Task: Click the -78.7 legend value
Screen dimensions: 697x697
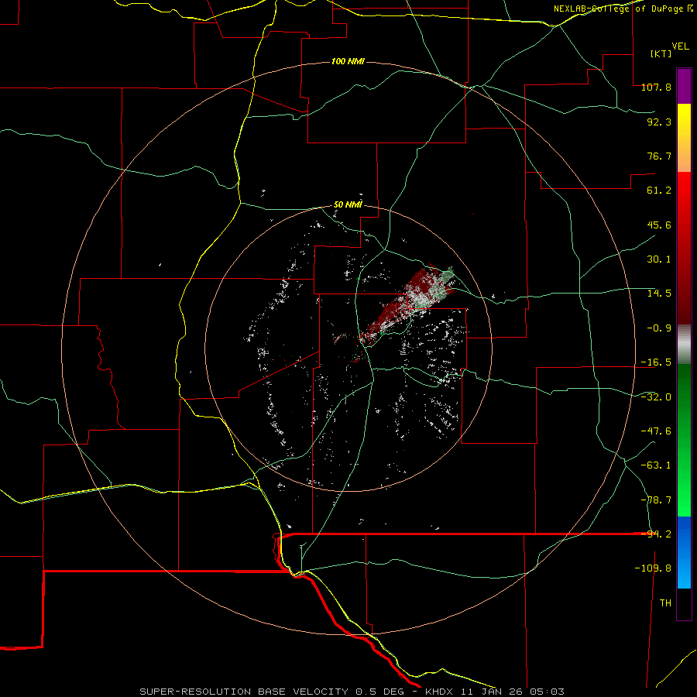Action: click(x=656, y=500)
